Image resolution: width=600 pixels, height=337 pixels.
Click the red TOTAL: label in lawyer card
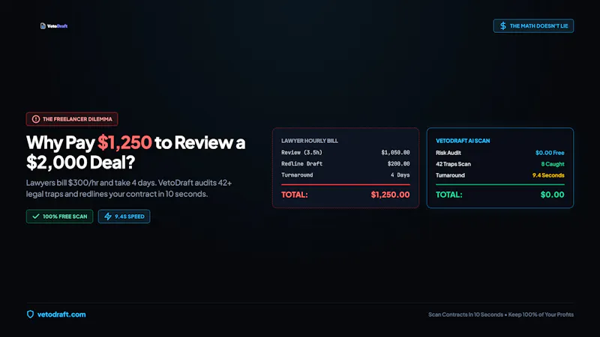[x=294, y=195]
